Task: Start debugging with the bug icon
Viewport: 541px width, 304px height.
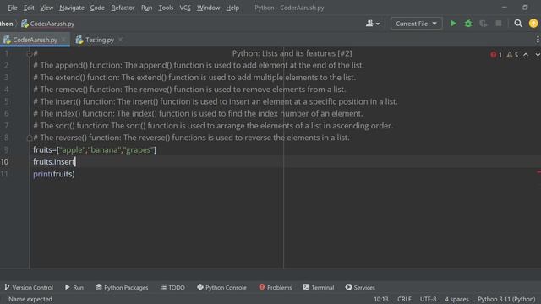Action: [x=468, y=24]
